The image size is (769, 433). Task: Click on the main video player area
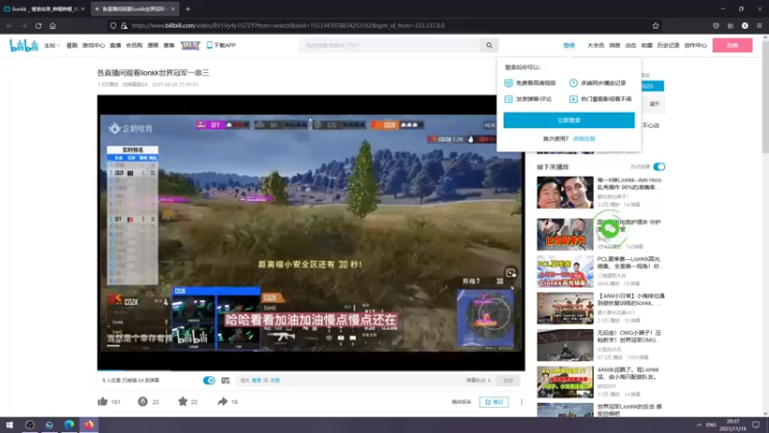click(x=310, y=233)
